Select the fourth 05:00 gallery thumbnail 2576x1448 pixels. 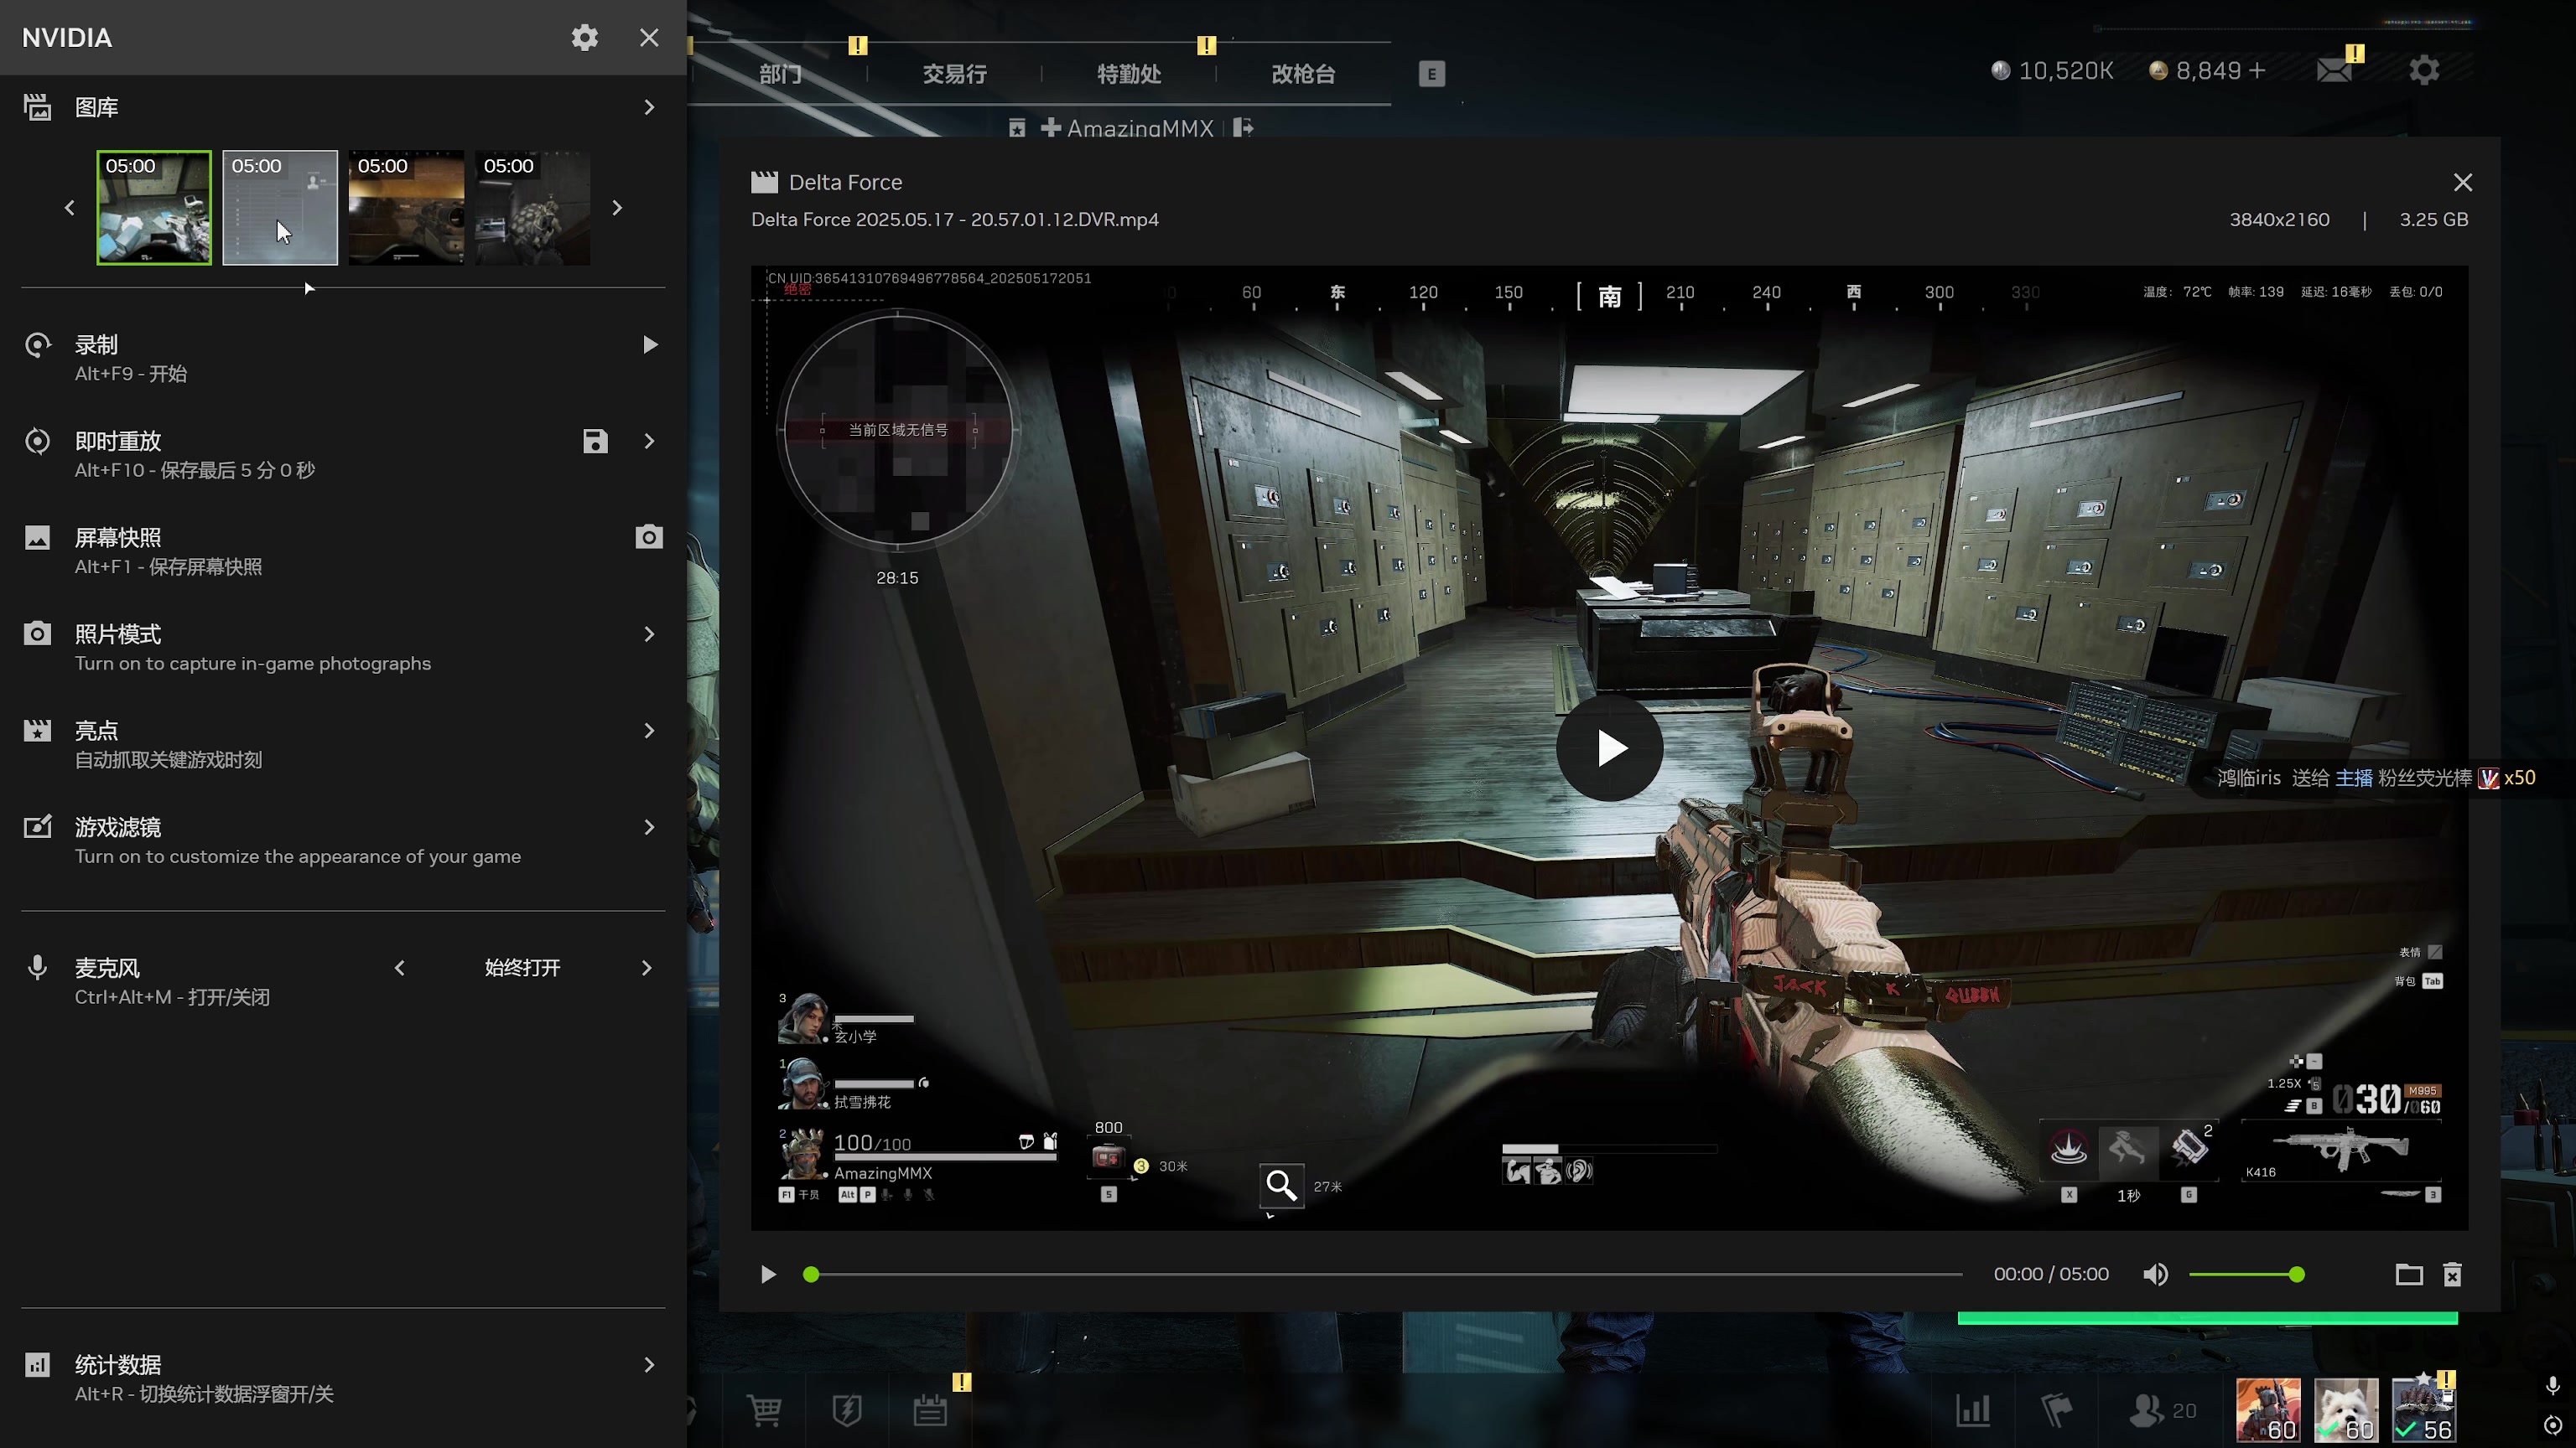532,208
